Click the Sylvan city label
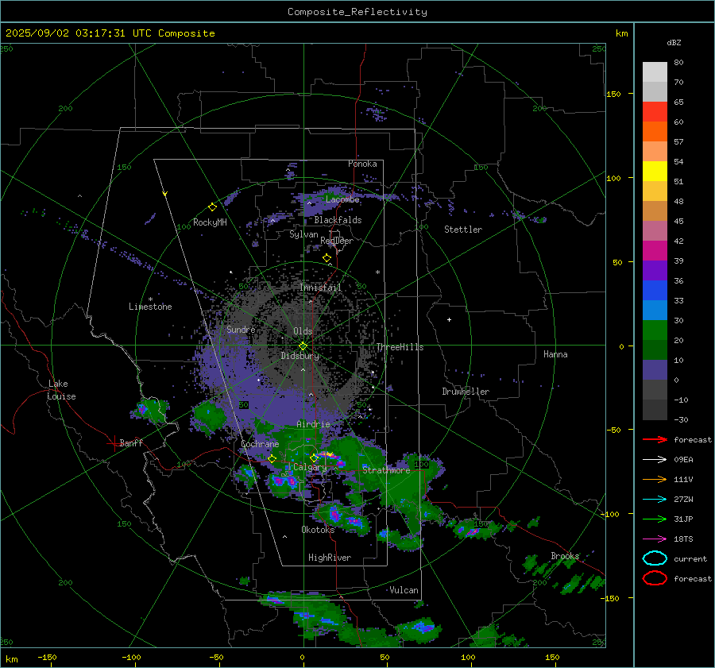This screenshot has height=668, width=715. (303, 234)
